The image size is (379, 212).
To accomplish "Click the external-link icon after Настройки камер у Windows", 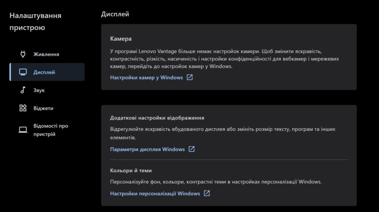I will pos(190,77).
